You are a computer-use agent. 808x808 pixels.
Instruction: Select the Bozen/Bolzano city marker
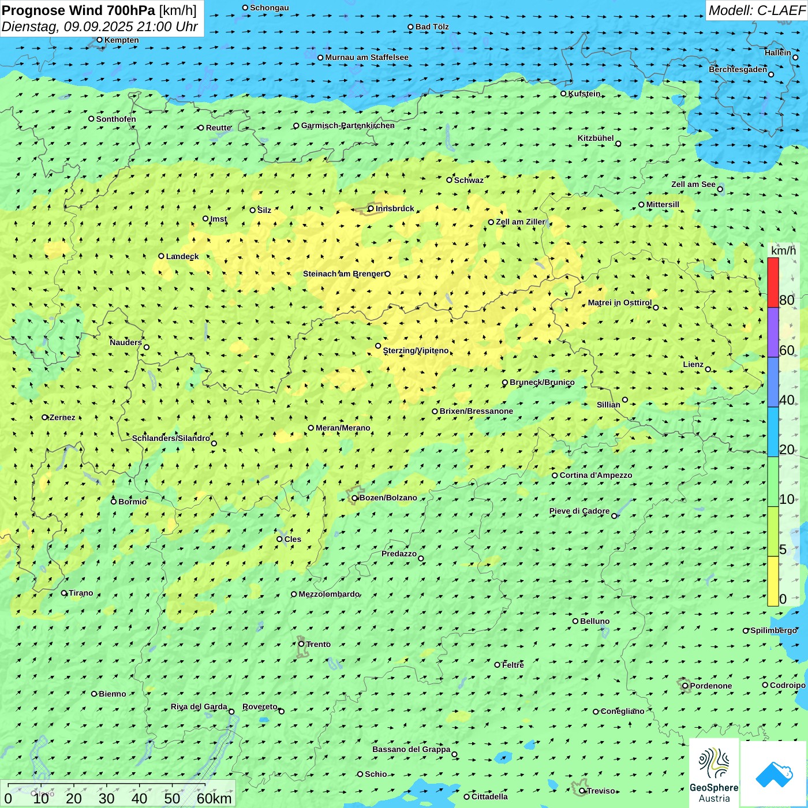(x=355, y=498)
